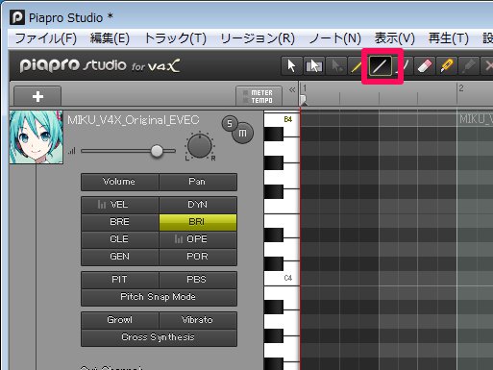Viewport: 493px width, 370px height.
Task: Select the region pointer tool
Action: (x=313, y=66)
